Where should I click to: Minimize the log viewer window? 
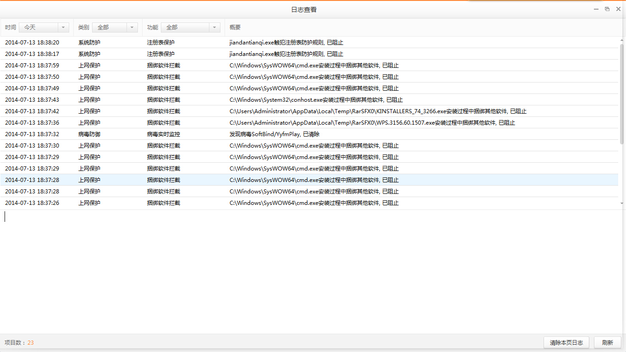coord(596,9)
